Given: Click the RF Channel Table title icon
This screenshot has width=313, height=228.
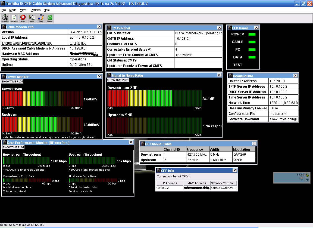Looking at the screenshot, I should click(143, 144).
